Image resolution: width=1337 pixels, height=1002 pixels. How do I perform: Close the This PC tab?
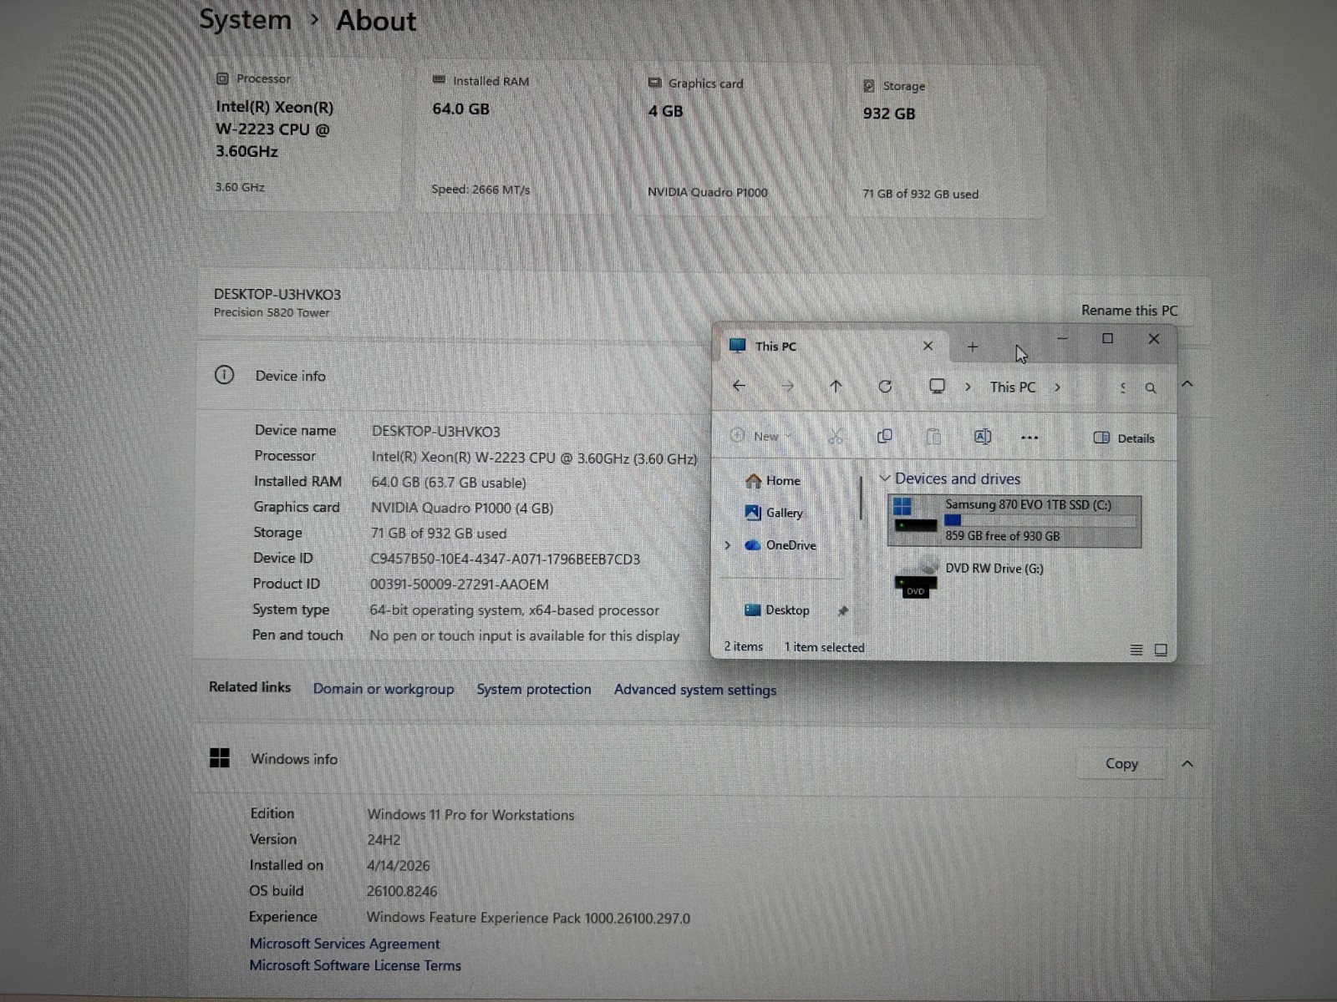coord(928,346)
